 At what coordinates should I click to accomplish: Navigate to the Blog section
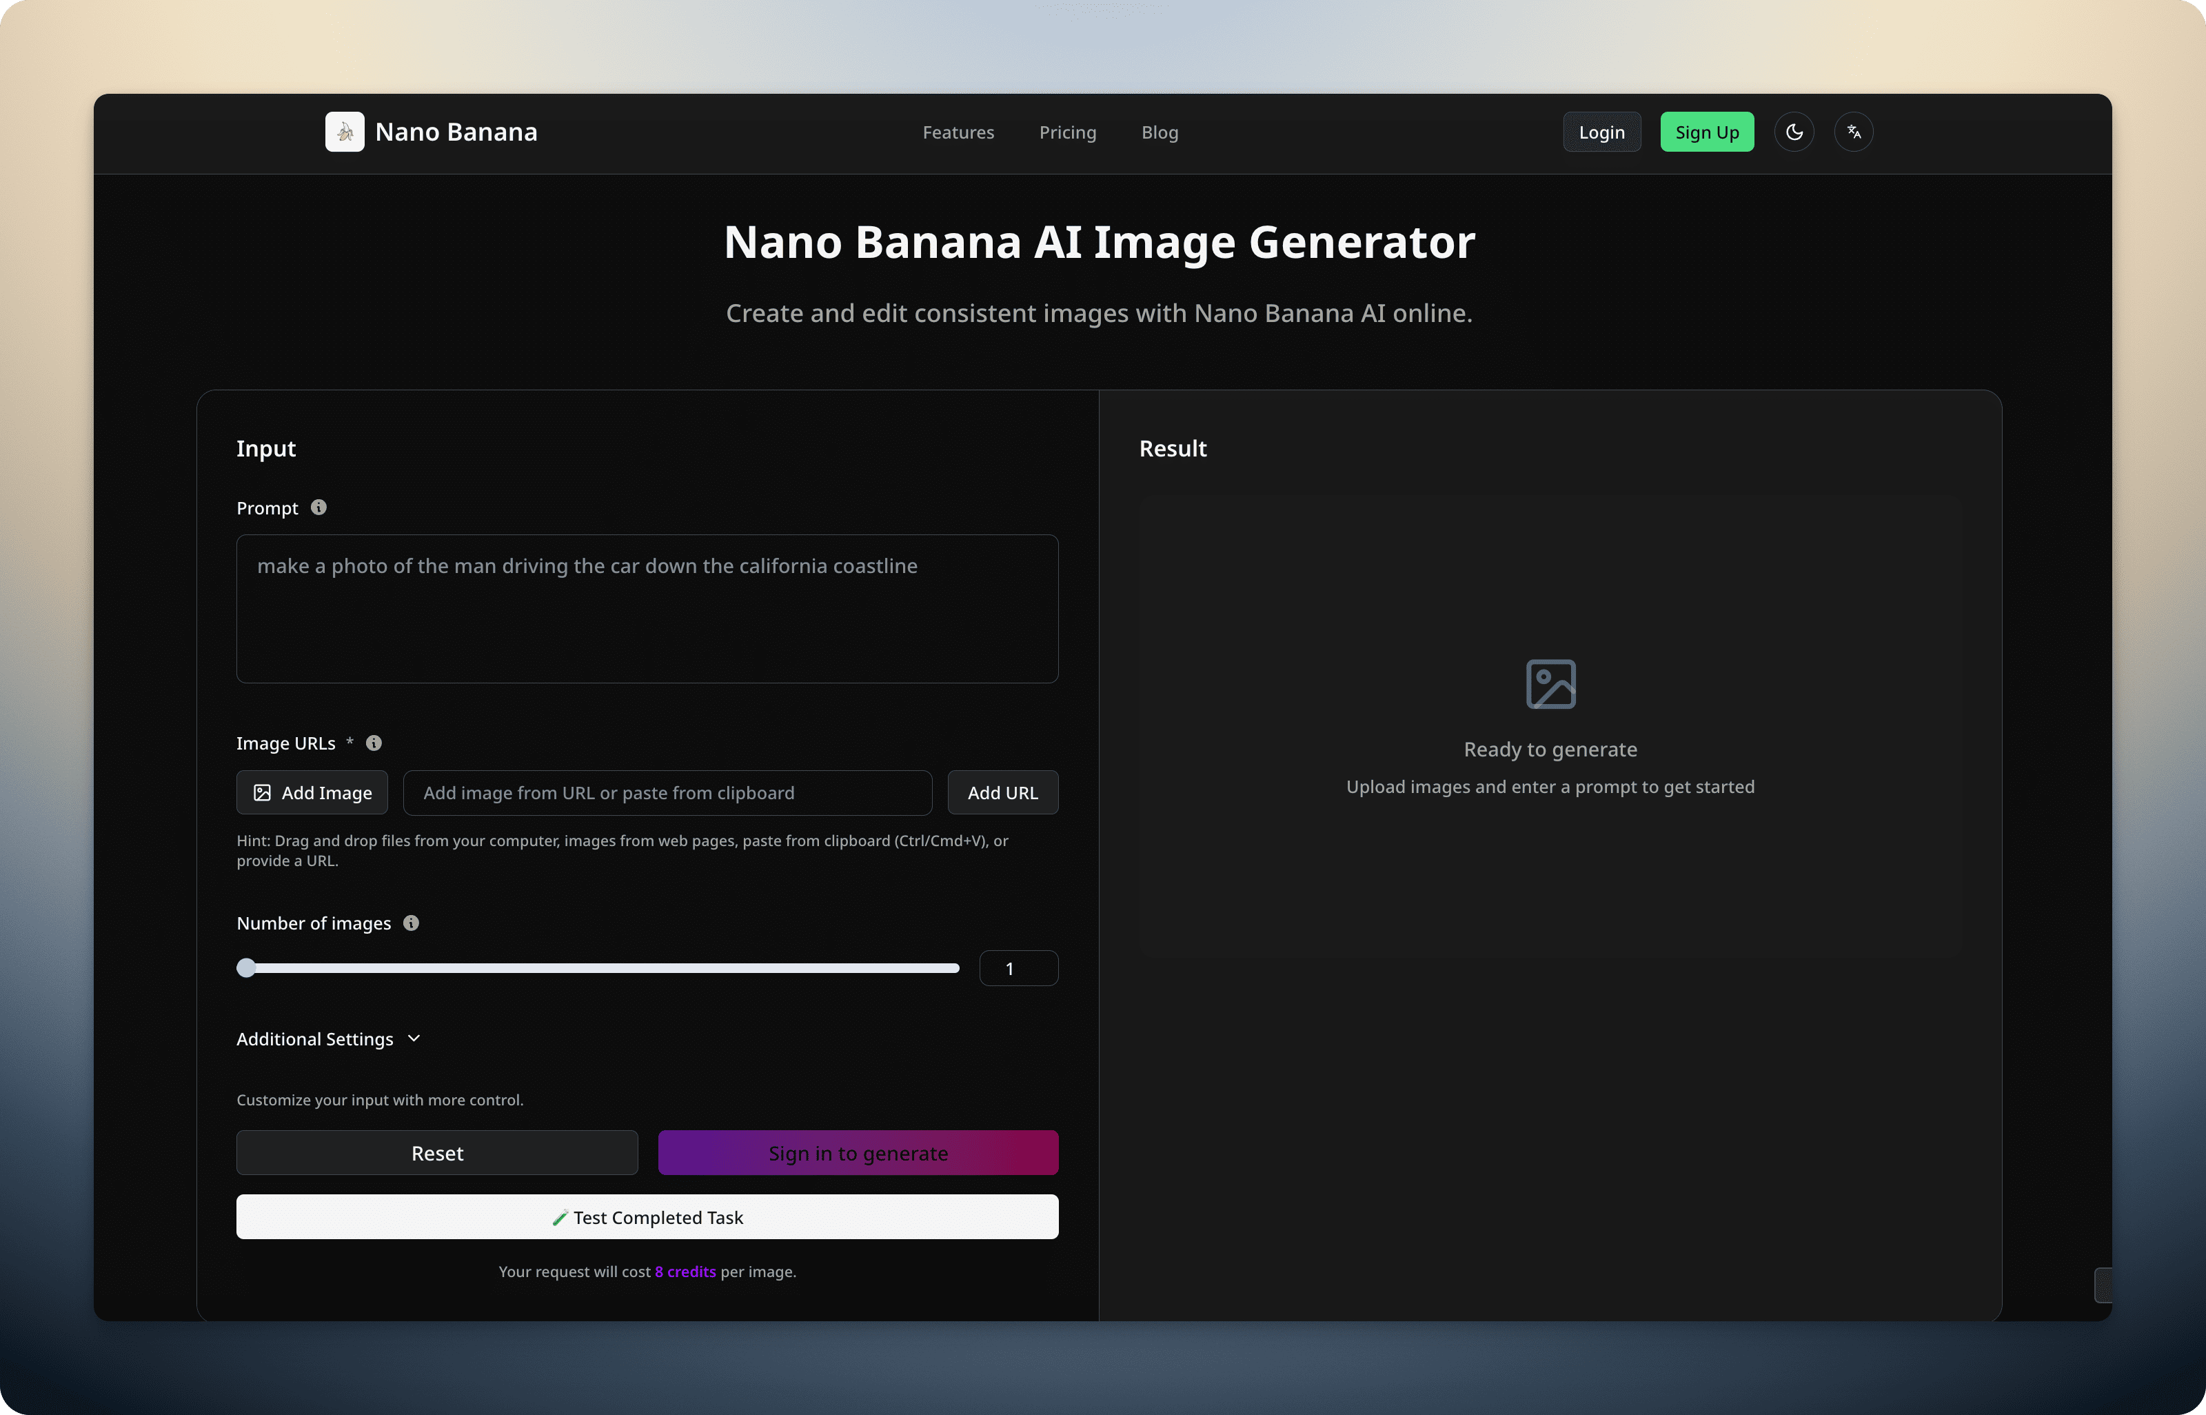pos(1160,132)
